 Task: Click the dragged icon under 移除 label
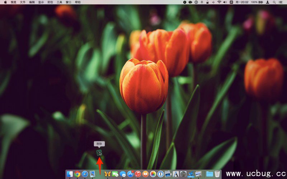click(99, 153)
